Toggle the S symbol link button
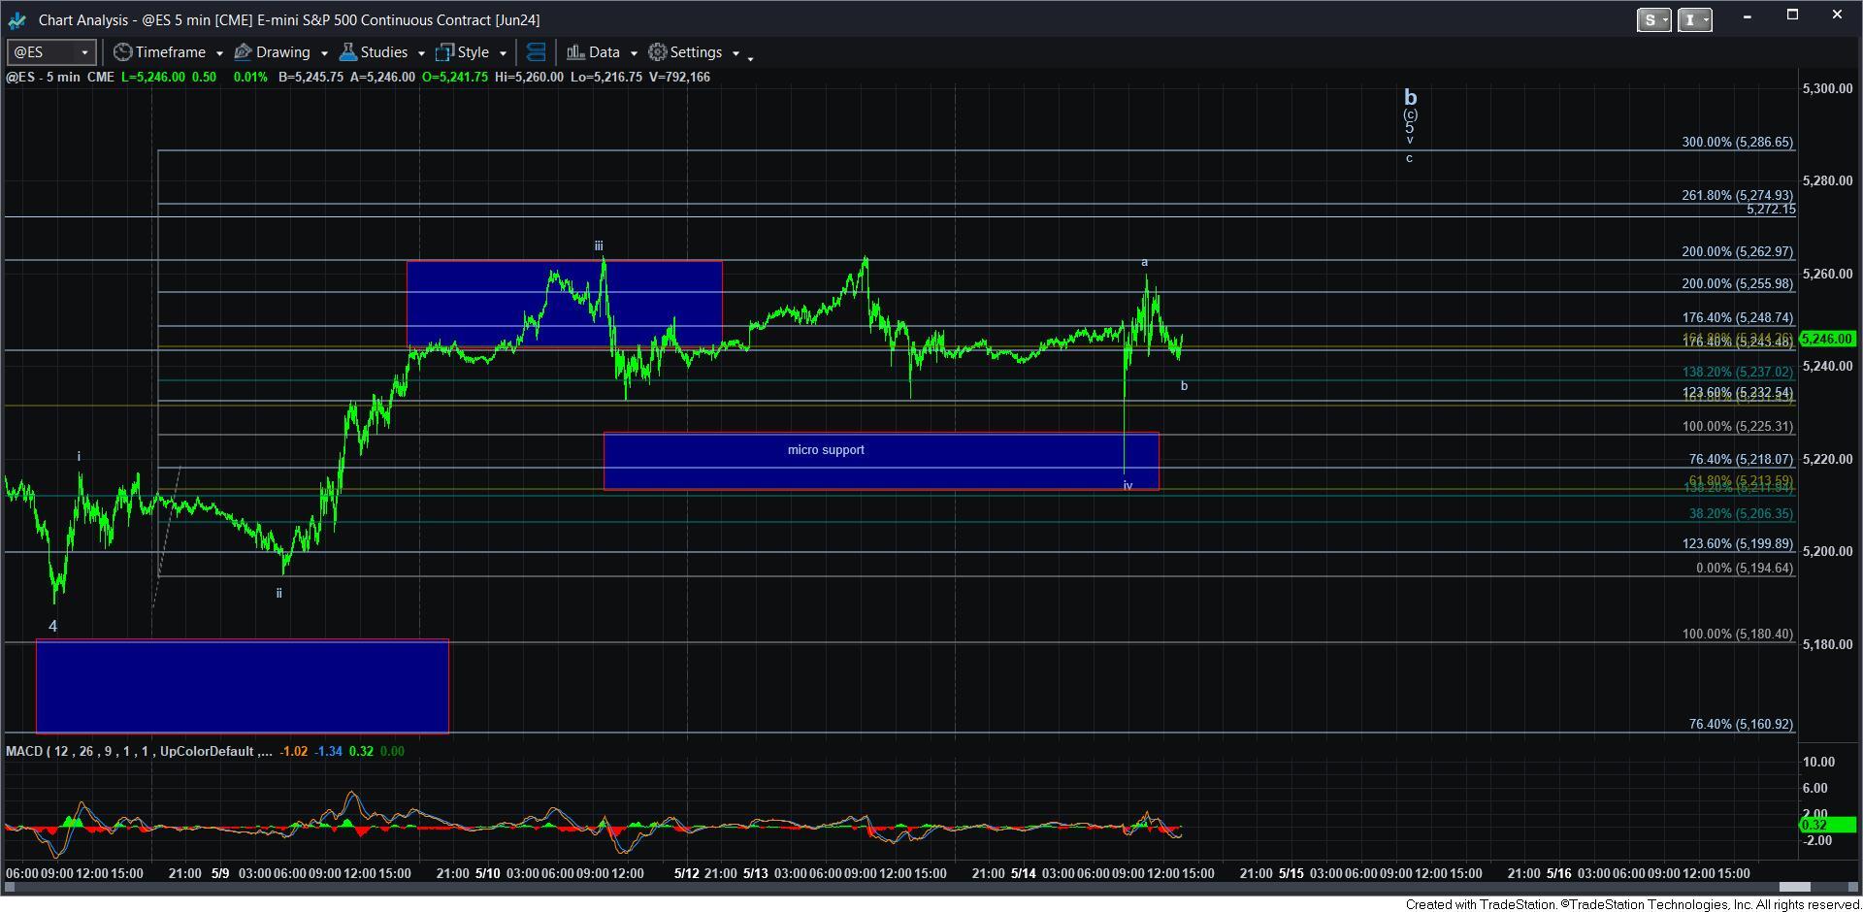This screenshot has width=1863, height=912. (x=1653, y=19)
